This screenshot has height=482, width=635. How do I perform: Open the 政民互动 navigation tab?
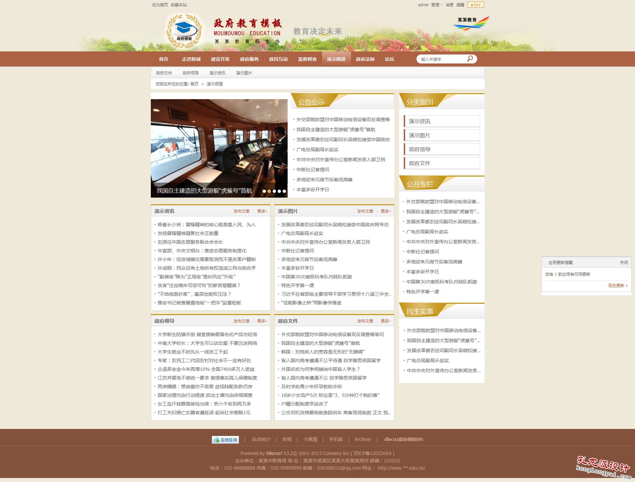point(278,59)
